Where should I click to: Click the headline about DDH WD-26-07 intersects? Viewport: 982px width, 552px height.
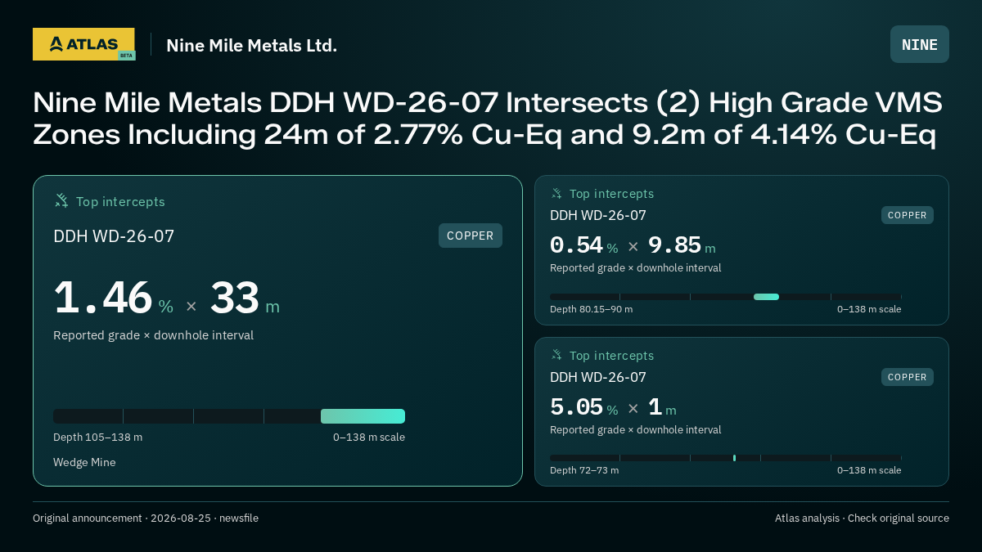[488, 119]
